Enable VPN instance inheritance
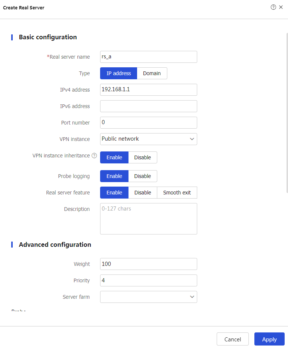The height and width of the screenshot is (350, 288). click(x=114, y=157)
